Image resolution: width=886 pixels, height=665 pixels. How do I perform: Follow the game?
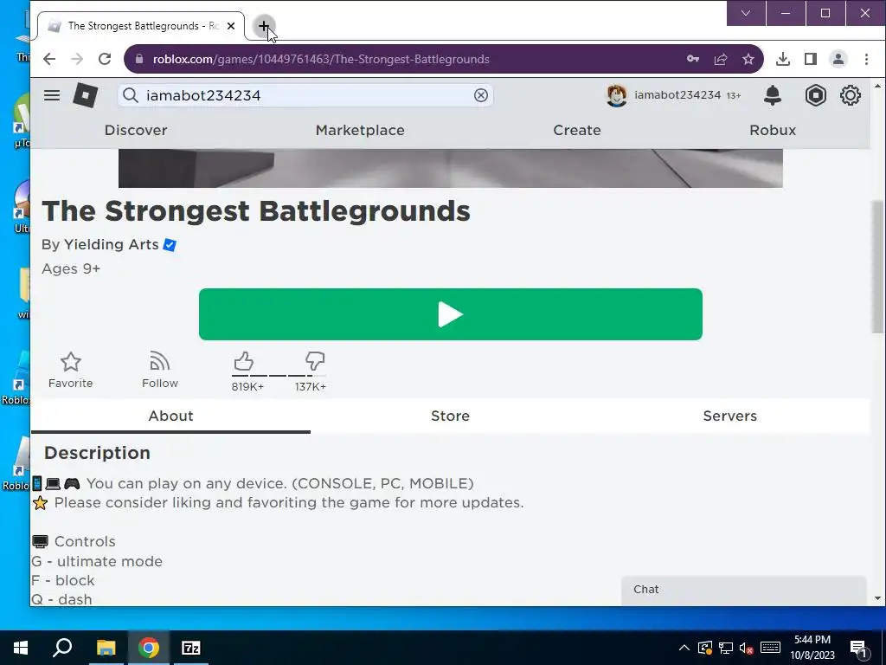[160, 371]
